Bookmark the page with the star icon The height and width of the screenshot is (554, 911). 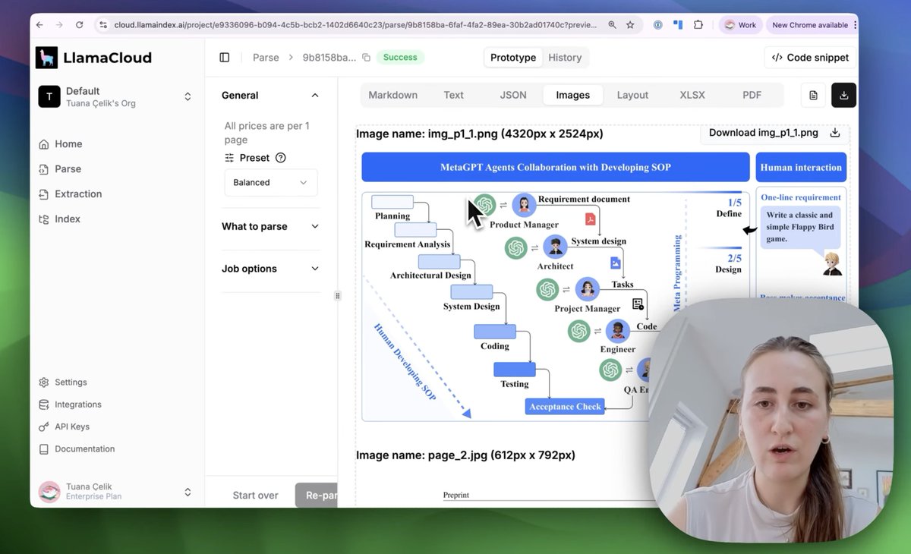(x=630, y=25)
